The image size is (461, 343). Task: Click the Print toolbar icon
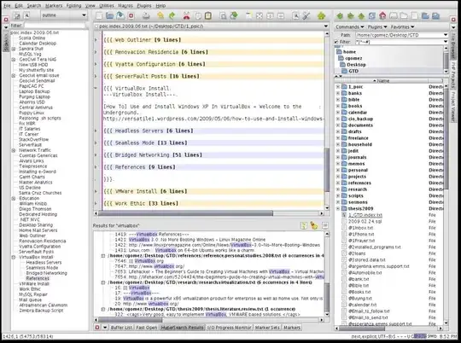click(x=146, y=15)
